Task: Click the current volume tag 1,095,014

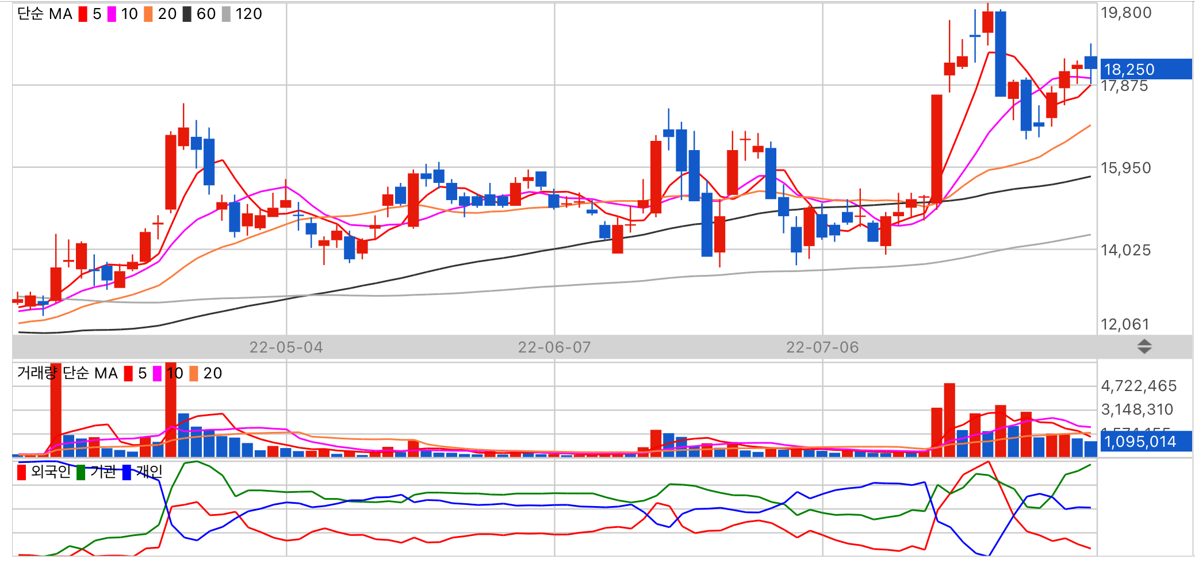Action: 1146,441
